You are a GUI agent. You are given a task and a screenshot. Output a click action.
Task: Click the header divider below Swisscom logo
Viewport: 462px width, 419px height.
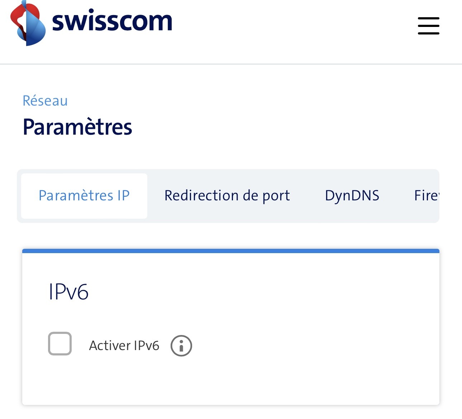(231, 64)
